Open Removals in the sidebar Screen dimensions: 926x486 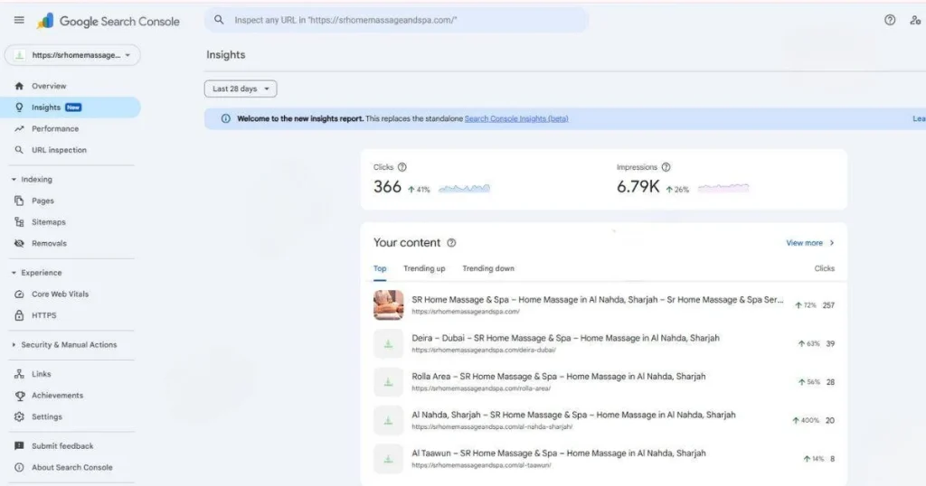pyautogui.click(x=72, y=243)
